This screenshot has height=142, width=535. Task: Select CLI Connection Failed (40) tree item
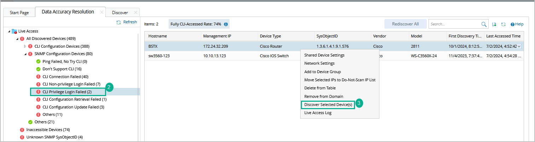(65, 77)
